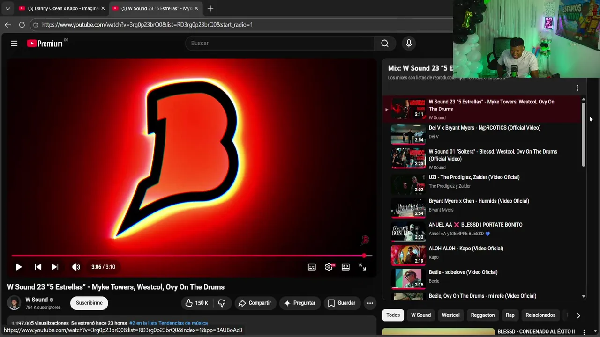The height and width of the screenshot is (337, 600).
Task: Select the Reggaeton filter chip
Action: pyautogui.click(x=482, y=315)
